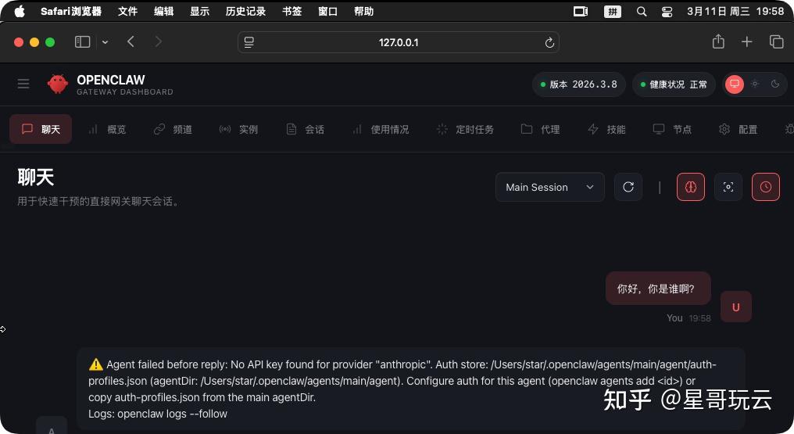794x434 pixels.
Task: Go to the 使用情况 tab
Action: pos(381,130)
